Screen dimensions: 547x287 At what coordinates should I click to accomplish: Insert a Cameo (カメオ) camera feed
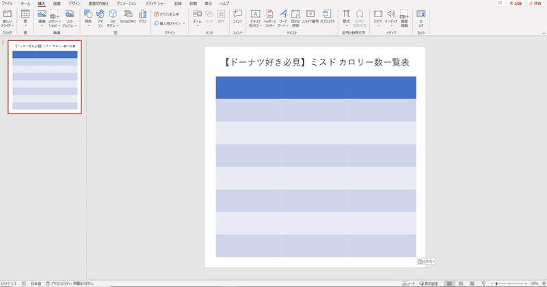click(421, 18)
